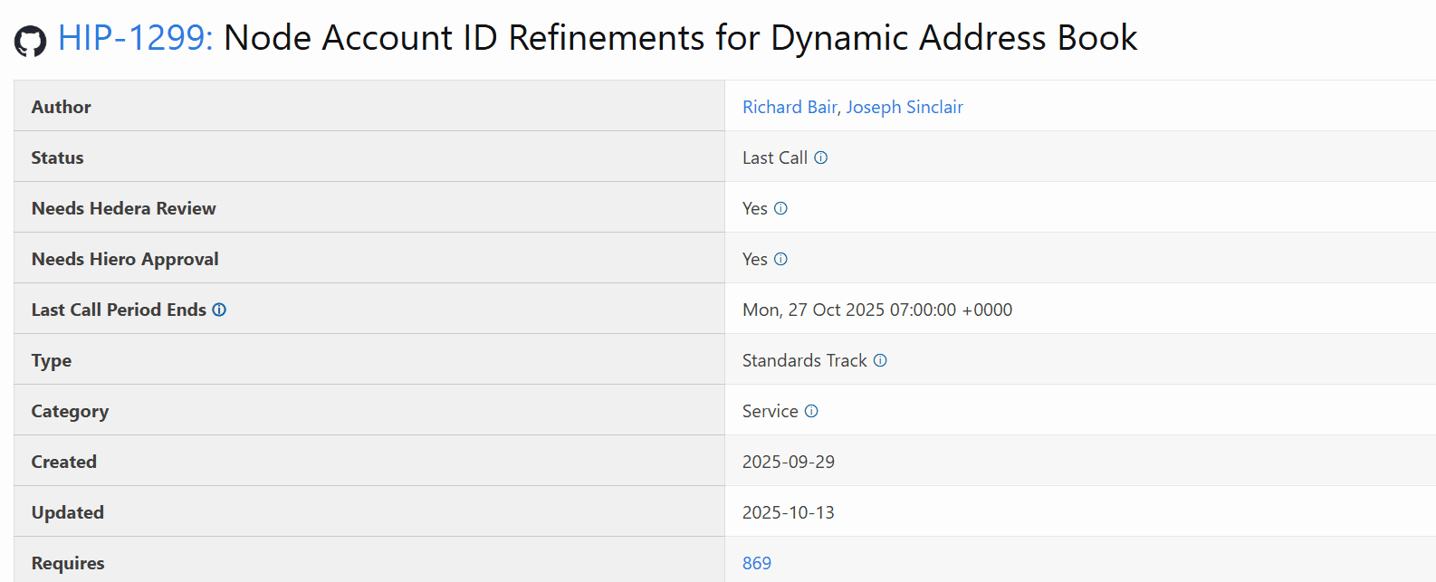Click info icon in Needs Hedera Review row
This screenshot has height=582, width=1436.
(x=781, y=208)
